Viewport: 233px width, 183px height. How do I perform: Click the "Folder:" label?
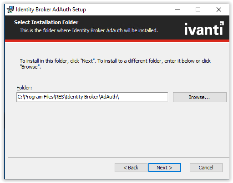[24, 88]
